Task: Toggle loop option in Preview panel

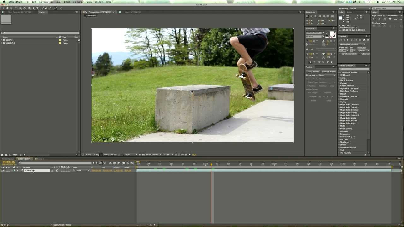Action: (x=364, y=40)
